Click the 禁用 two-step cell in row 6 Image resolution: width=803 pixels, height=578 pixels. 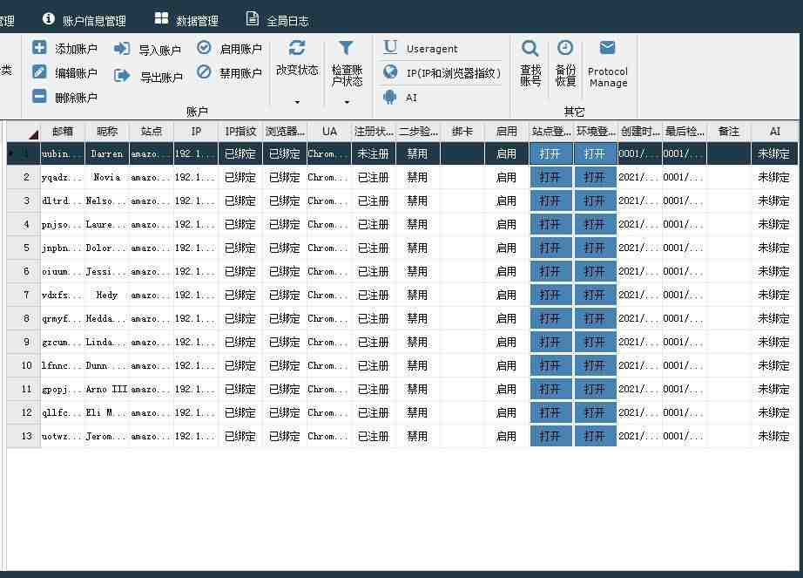click(418, 272)
